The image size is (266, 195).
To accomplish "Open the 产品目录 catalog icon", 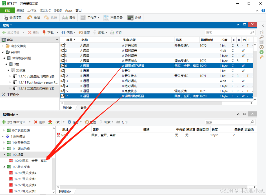I will pos(106,18).
